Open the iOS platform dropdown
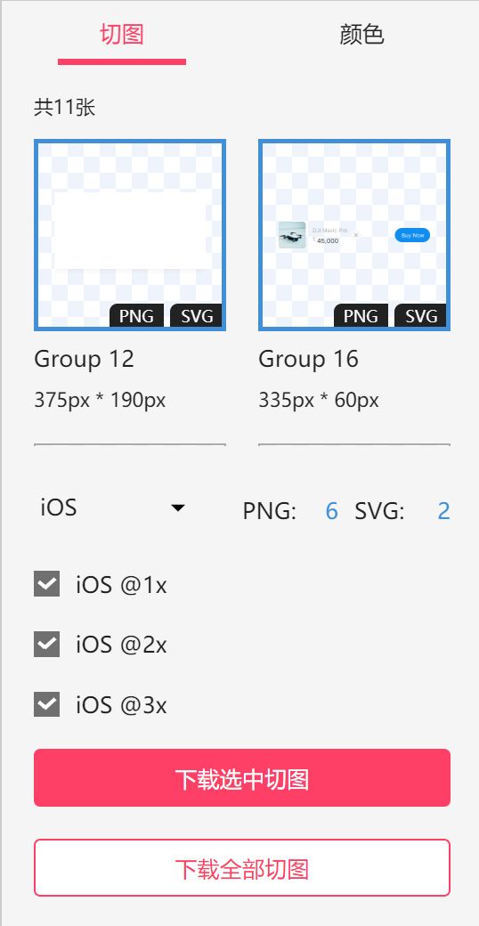This screenshot has height=926, width=479. [x=113, y=508]
